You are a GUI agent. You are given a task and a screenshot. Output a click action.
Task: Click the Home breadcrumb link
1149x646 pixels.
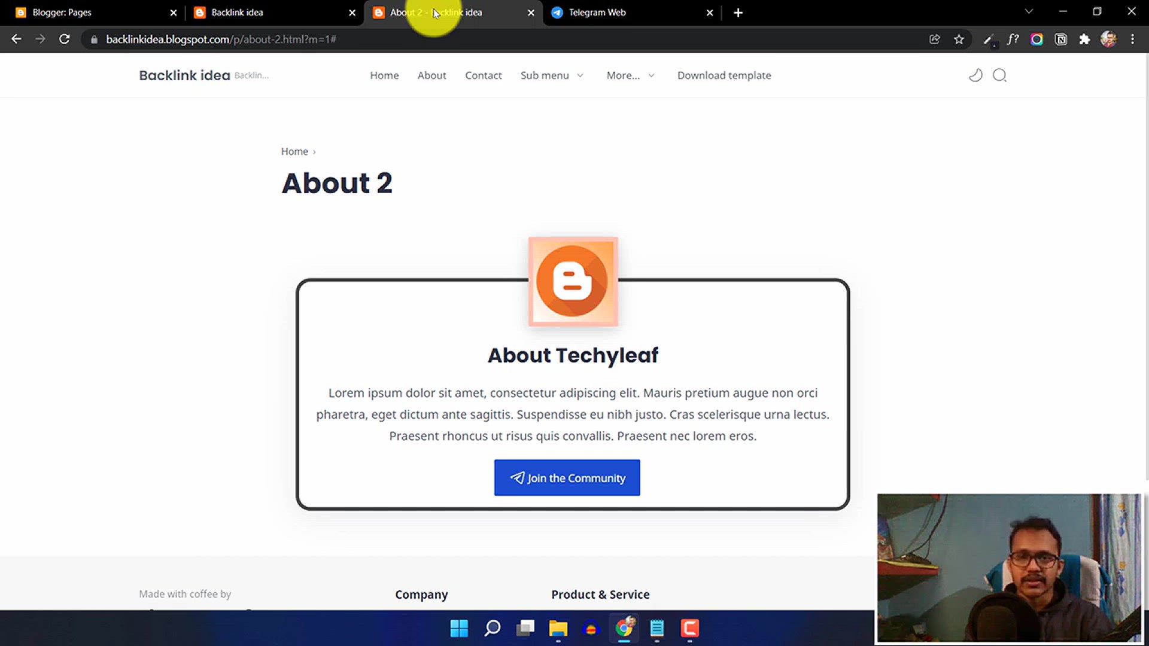294,151
